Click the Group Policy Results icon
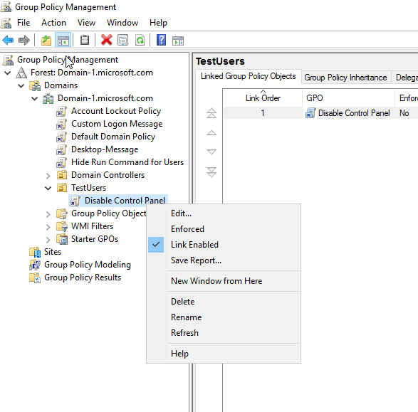Viewport: 418px width, 412px height. 35,278
